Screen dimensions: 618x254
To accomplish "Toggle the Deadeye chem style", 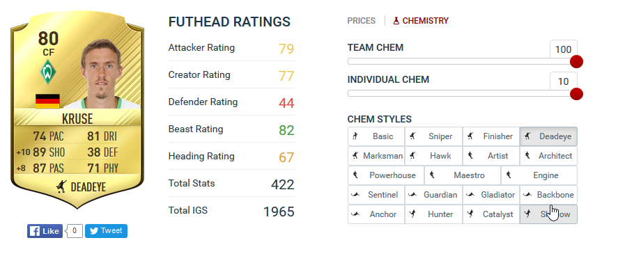I will tap(548, 136).
